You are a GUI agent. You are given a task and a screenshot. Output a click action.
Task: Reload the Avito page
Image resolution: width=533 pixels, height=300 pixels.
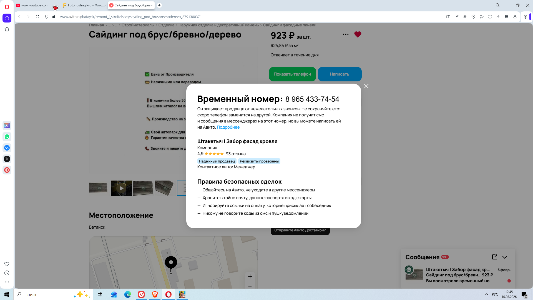pyautogui.click(x=37, y=17)
